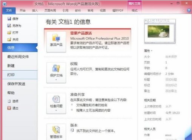This screenshot has height=140, width=192.
Task: Click the author name asus
Action: pos(168,135)
